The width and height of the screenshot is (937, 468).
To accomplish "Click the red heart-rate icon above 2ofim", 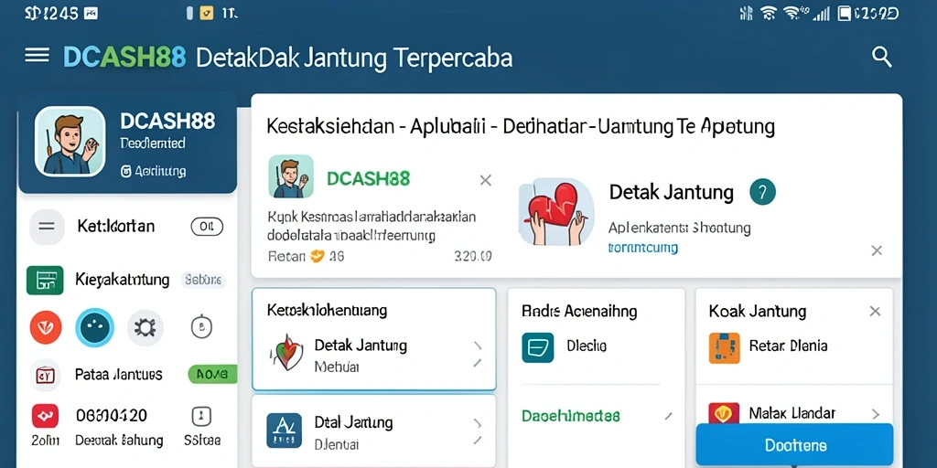I will coord(46,416).
